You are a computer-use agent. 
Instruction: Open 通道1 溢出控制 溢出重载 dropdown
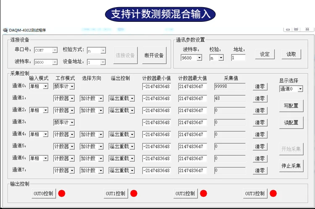[121, 98]
